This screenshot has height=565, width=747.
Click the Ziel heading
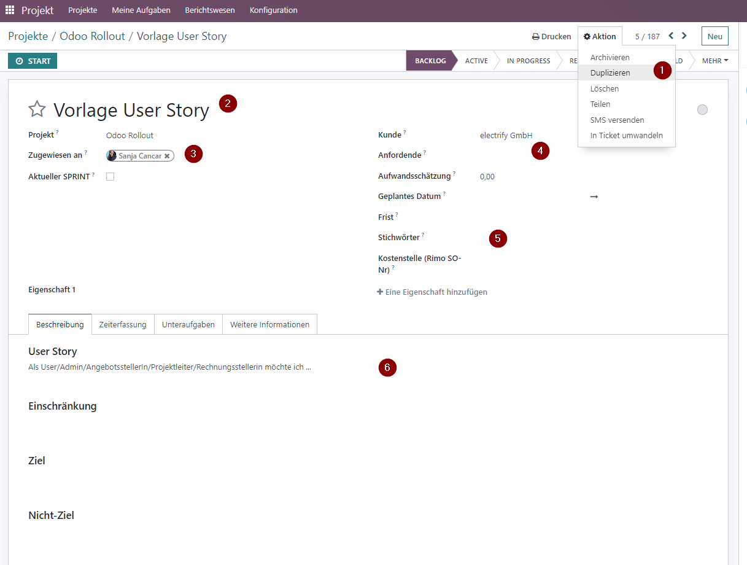[x=37, y=461]
